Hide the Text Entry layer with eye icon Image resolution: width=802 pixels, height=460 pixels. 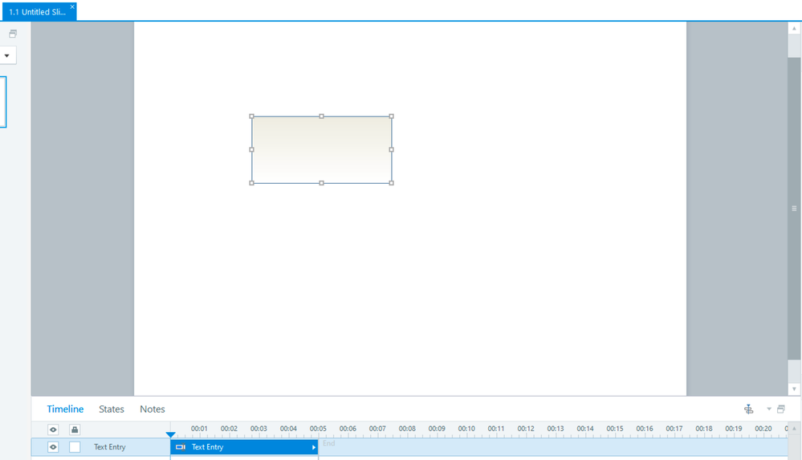(x=53, y=446)
